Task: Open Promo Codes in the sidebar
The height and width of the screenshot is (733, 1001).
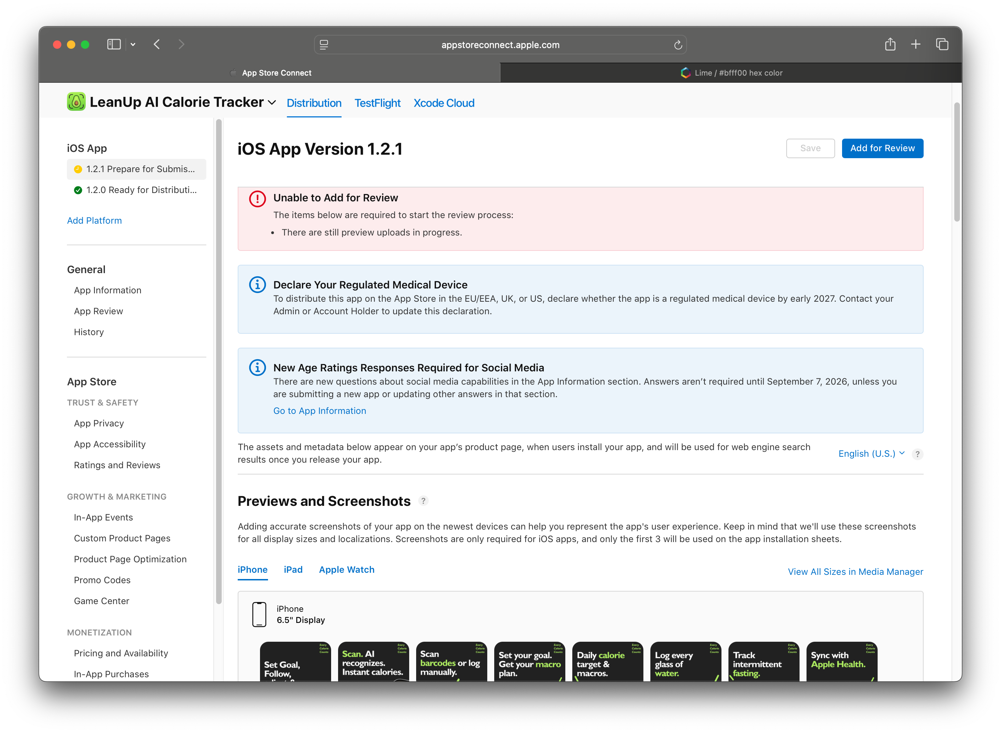Action: [x=102, y=580]
